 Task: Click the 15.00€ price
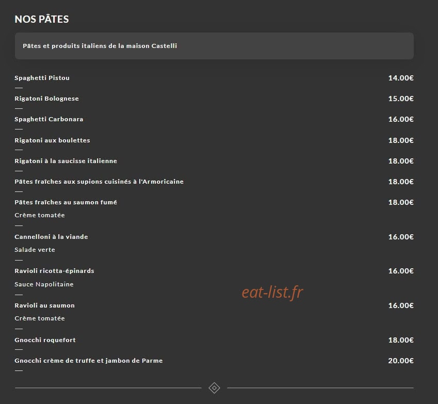click(401, 99)
